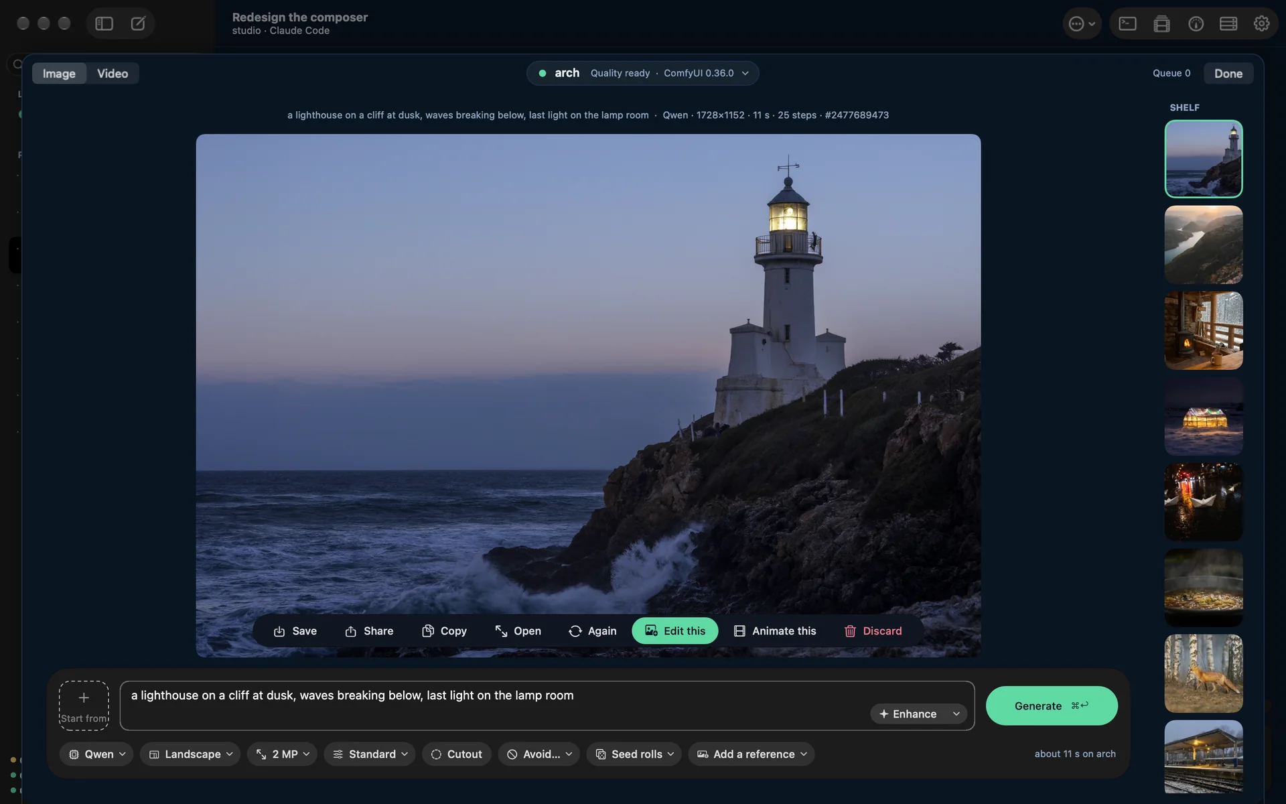The image size is (1286, 804).
Task: Click the Done button
Action: pos(1228,74)
